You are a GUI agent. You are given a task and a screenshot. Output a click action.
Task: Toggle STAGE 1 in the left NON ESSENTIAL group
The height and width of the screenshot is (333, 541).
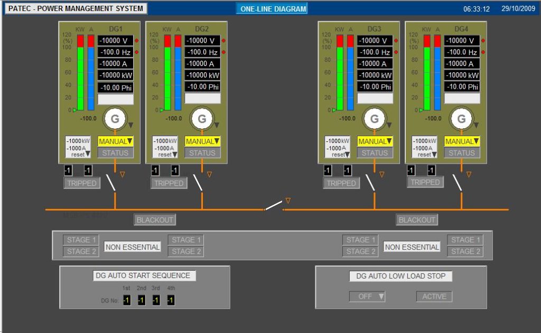pyautogui.click(x=80, y=240)
